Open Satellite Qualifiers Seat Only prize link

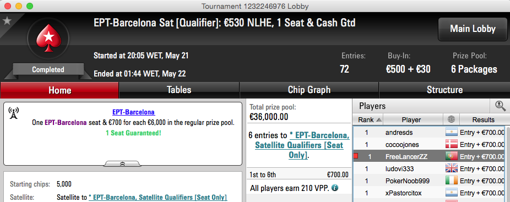301,145
